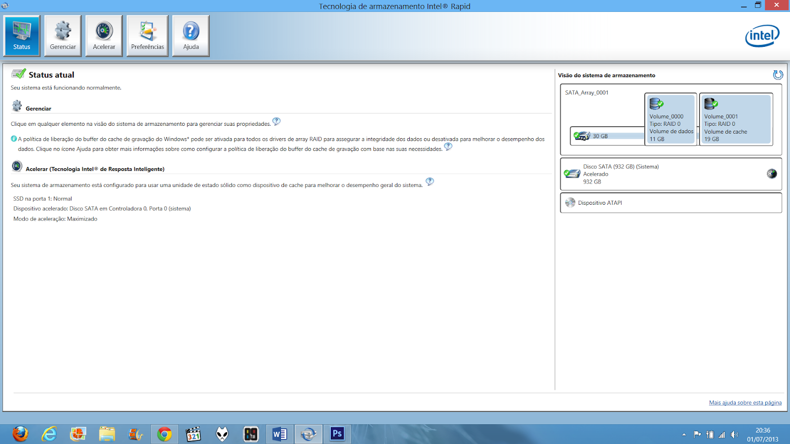Open Media Player Classic taskbar icon

[x=193, y=434]
